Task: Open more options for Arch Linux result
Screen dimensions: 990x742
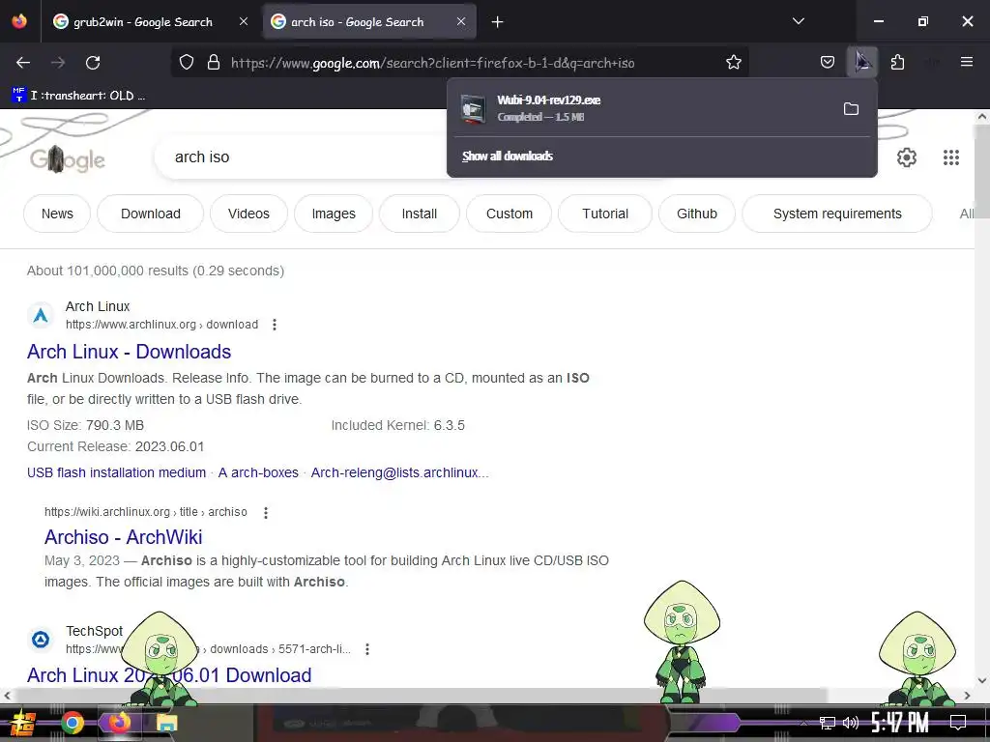Action: pyautogui.click(x=274, y=325)
